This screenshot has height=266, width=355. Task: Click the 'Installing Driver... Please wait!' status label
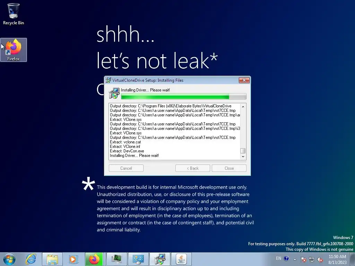145,90
